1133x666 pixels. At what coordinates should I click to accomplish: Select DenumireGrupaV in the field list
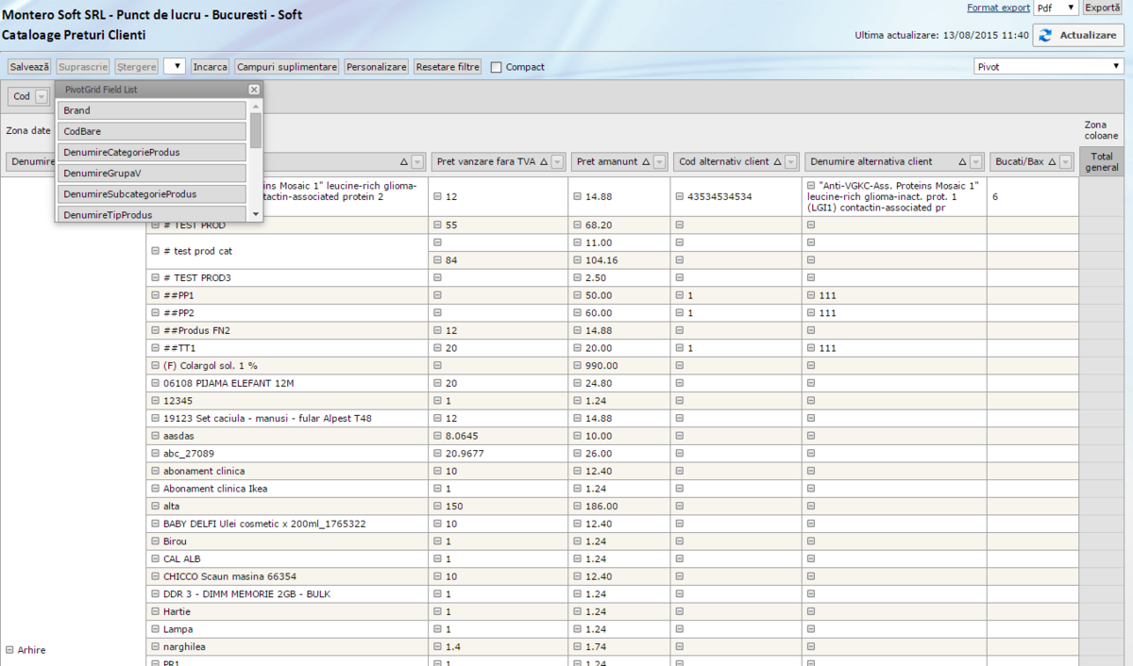pyautogui.click(x=151, y=173)
